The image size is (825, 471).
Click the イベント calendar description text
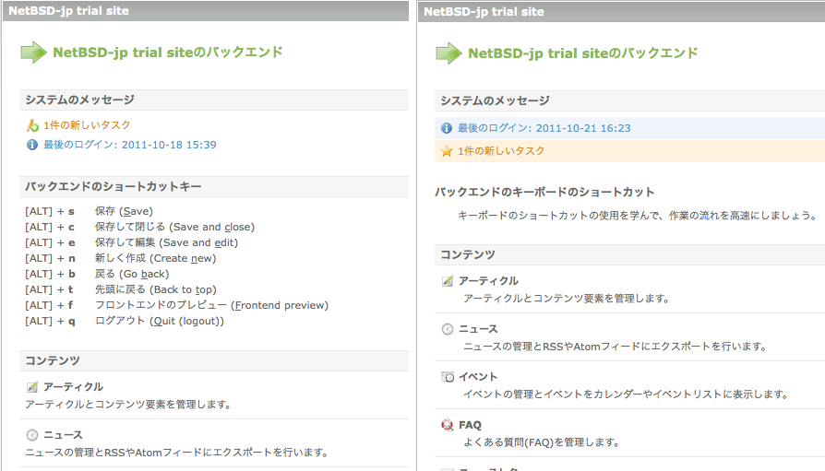626,394
